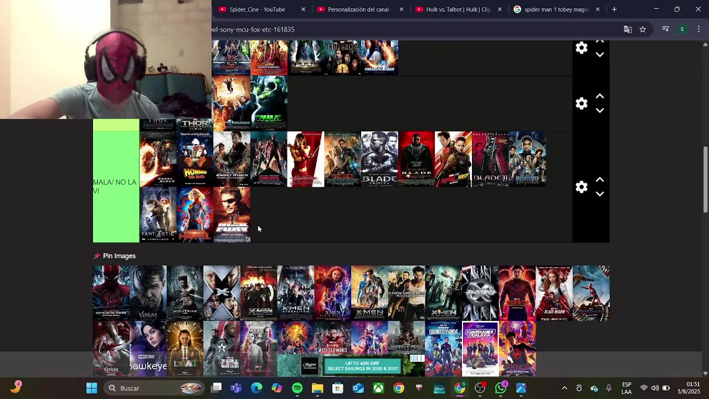Select Captain Marvel poster in tier
The height and width of the screenshot is (399, 709).
coord(195,214)
